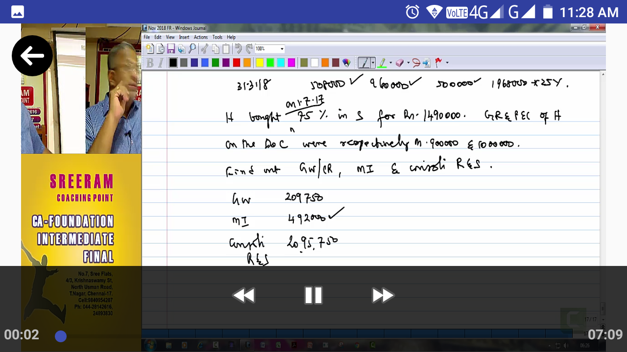This screenshot has width=627, height=352.
Task: Select the Highlighter tool
Action: pos(382,63)
